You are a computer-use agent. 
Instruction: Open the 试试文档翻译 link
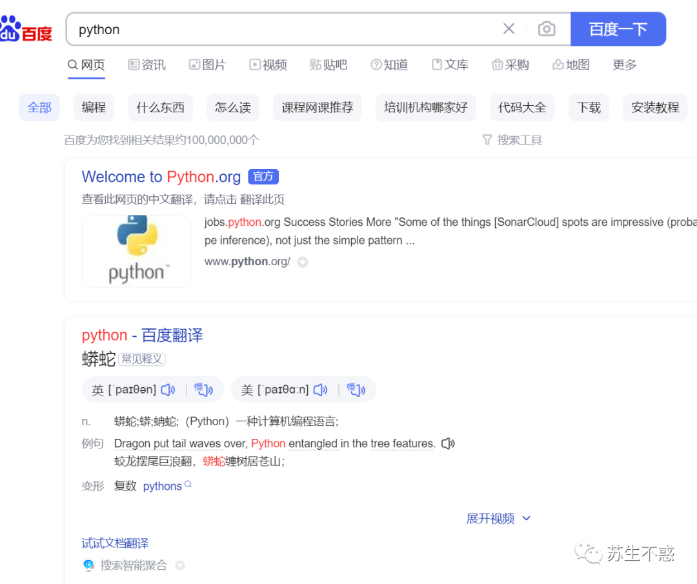pos(115,543)
